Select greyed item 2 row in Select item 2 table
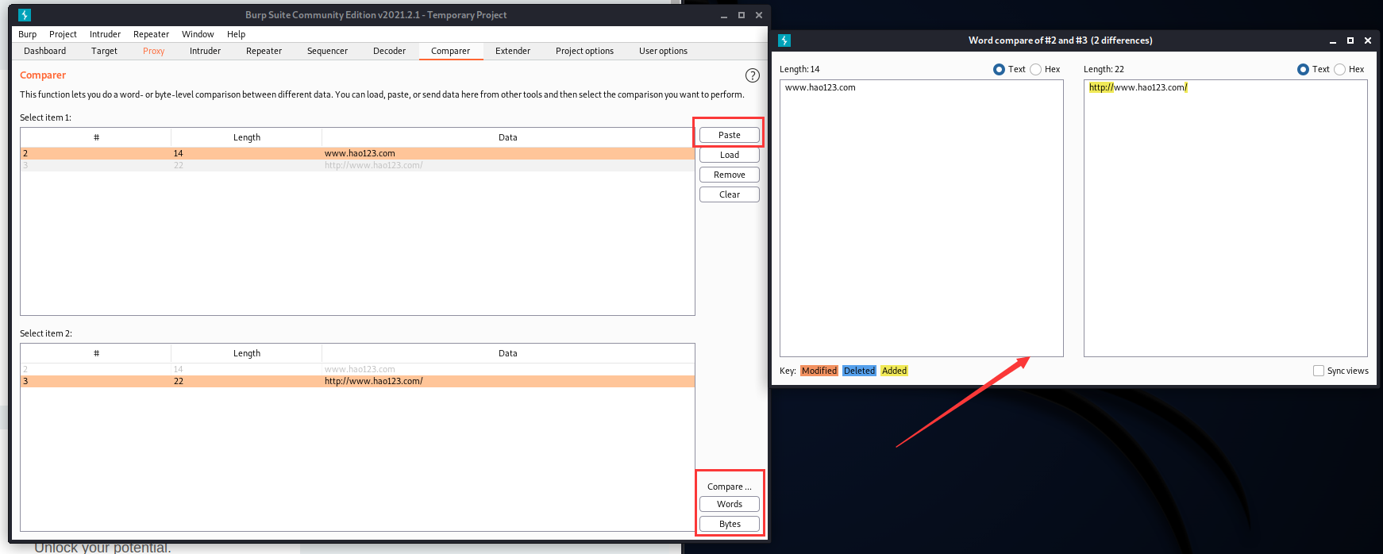This screenshot has width=1383, height=554. 357,369
